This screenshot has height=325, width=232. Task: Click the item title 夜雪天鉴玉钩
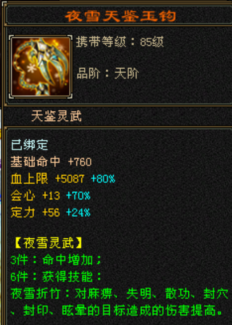120,16
